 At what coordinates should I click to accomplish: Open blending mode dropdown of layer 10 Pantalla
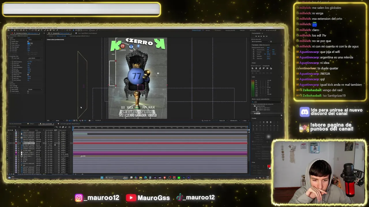click(39, 149)
